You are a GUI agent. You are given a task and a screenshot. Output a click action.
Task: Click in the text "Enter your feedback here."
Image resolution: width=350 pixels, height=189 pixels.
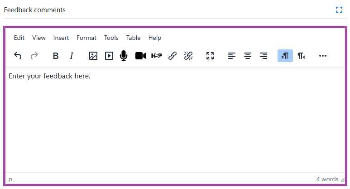[x=49, y=76]
